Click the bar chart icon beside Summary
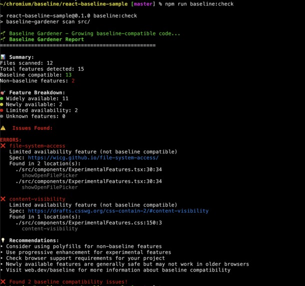 point(3,57)
